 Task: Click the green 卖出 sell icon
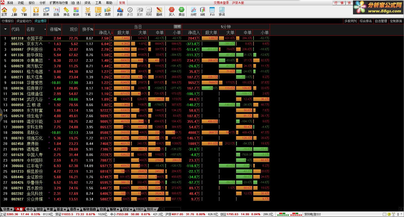point(182,12)
